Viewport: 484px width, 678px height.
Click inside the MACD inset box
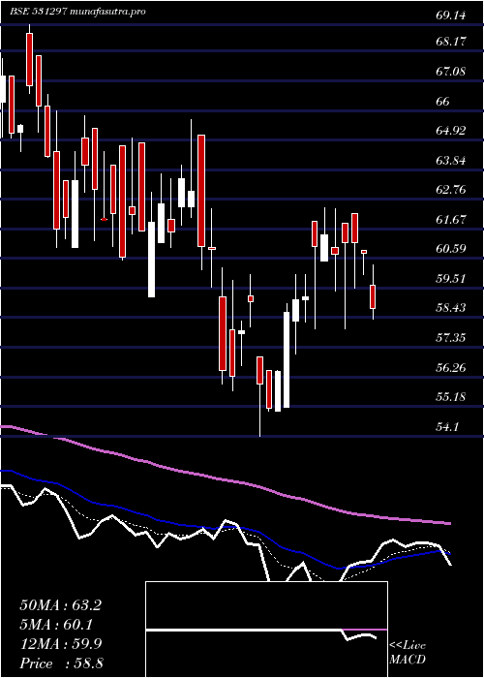266,630
